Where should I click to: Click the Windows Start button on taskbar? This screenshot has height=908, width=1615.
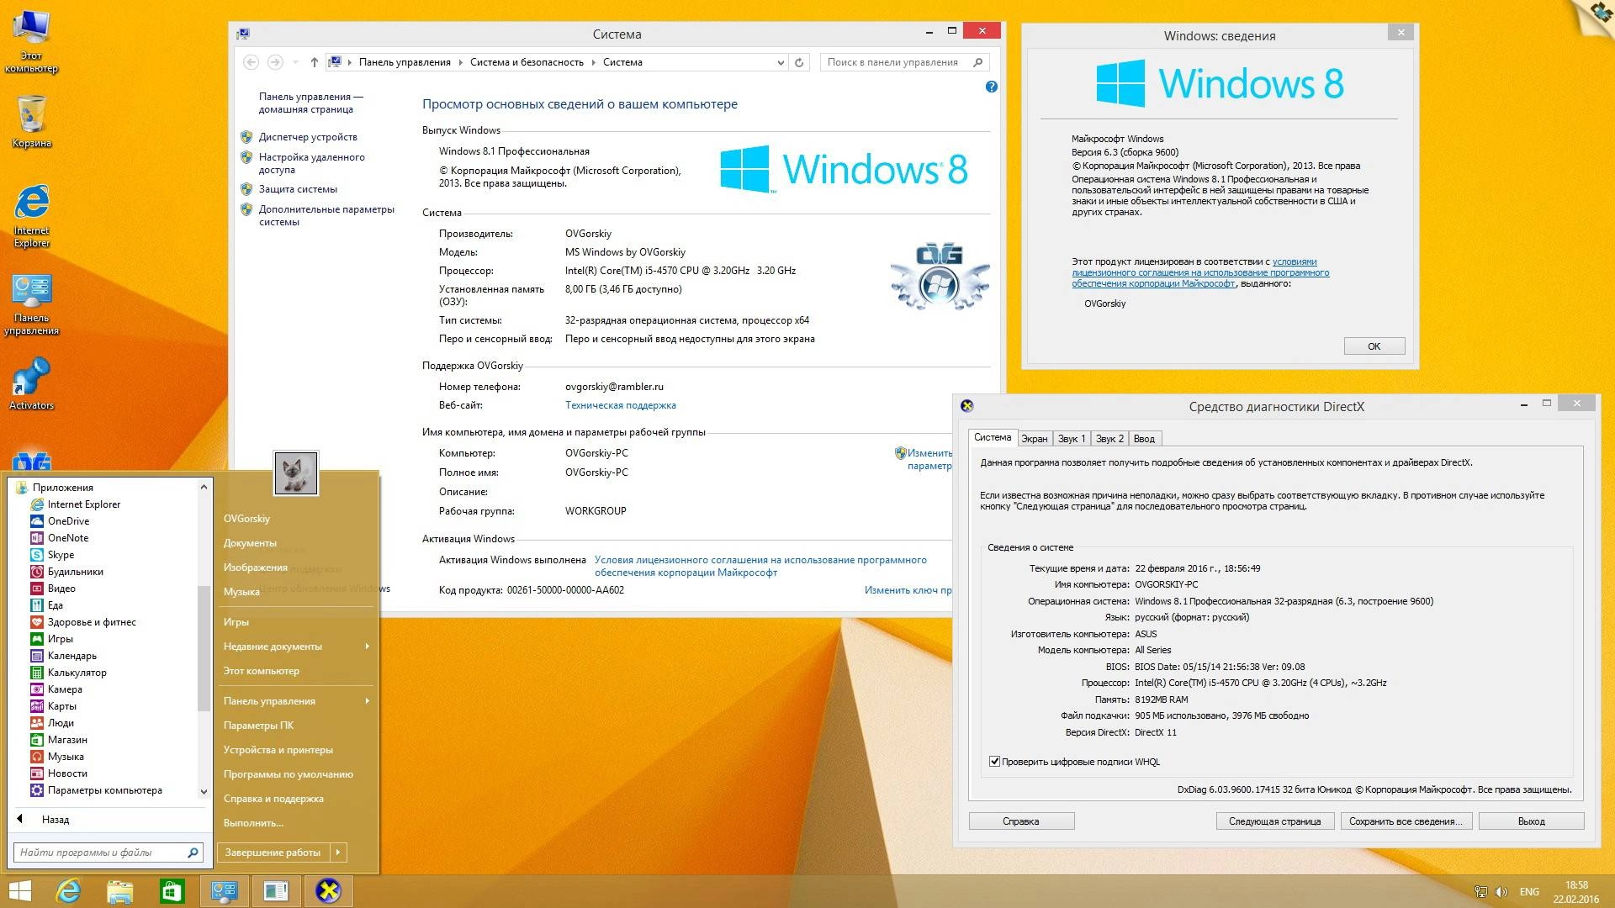(20, 891)
